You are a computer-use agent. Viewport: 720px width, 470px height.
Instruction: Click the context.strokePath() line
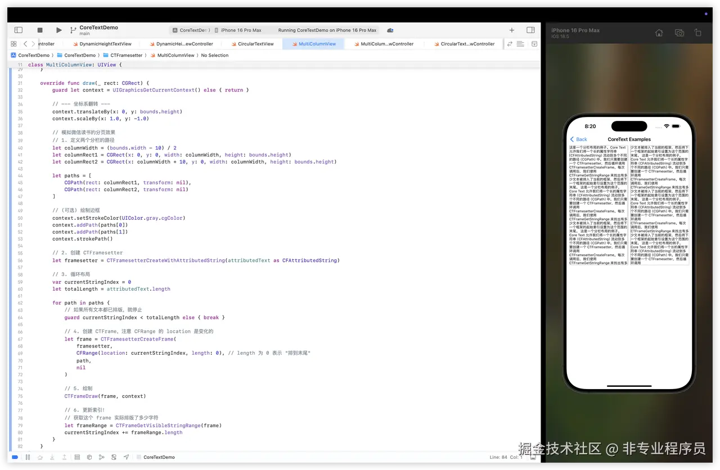[x=83, y=239]
